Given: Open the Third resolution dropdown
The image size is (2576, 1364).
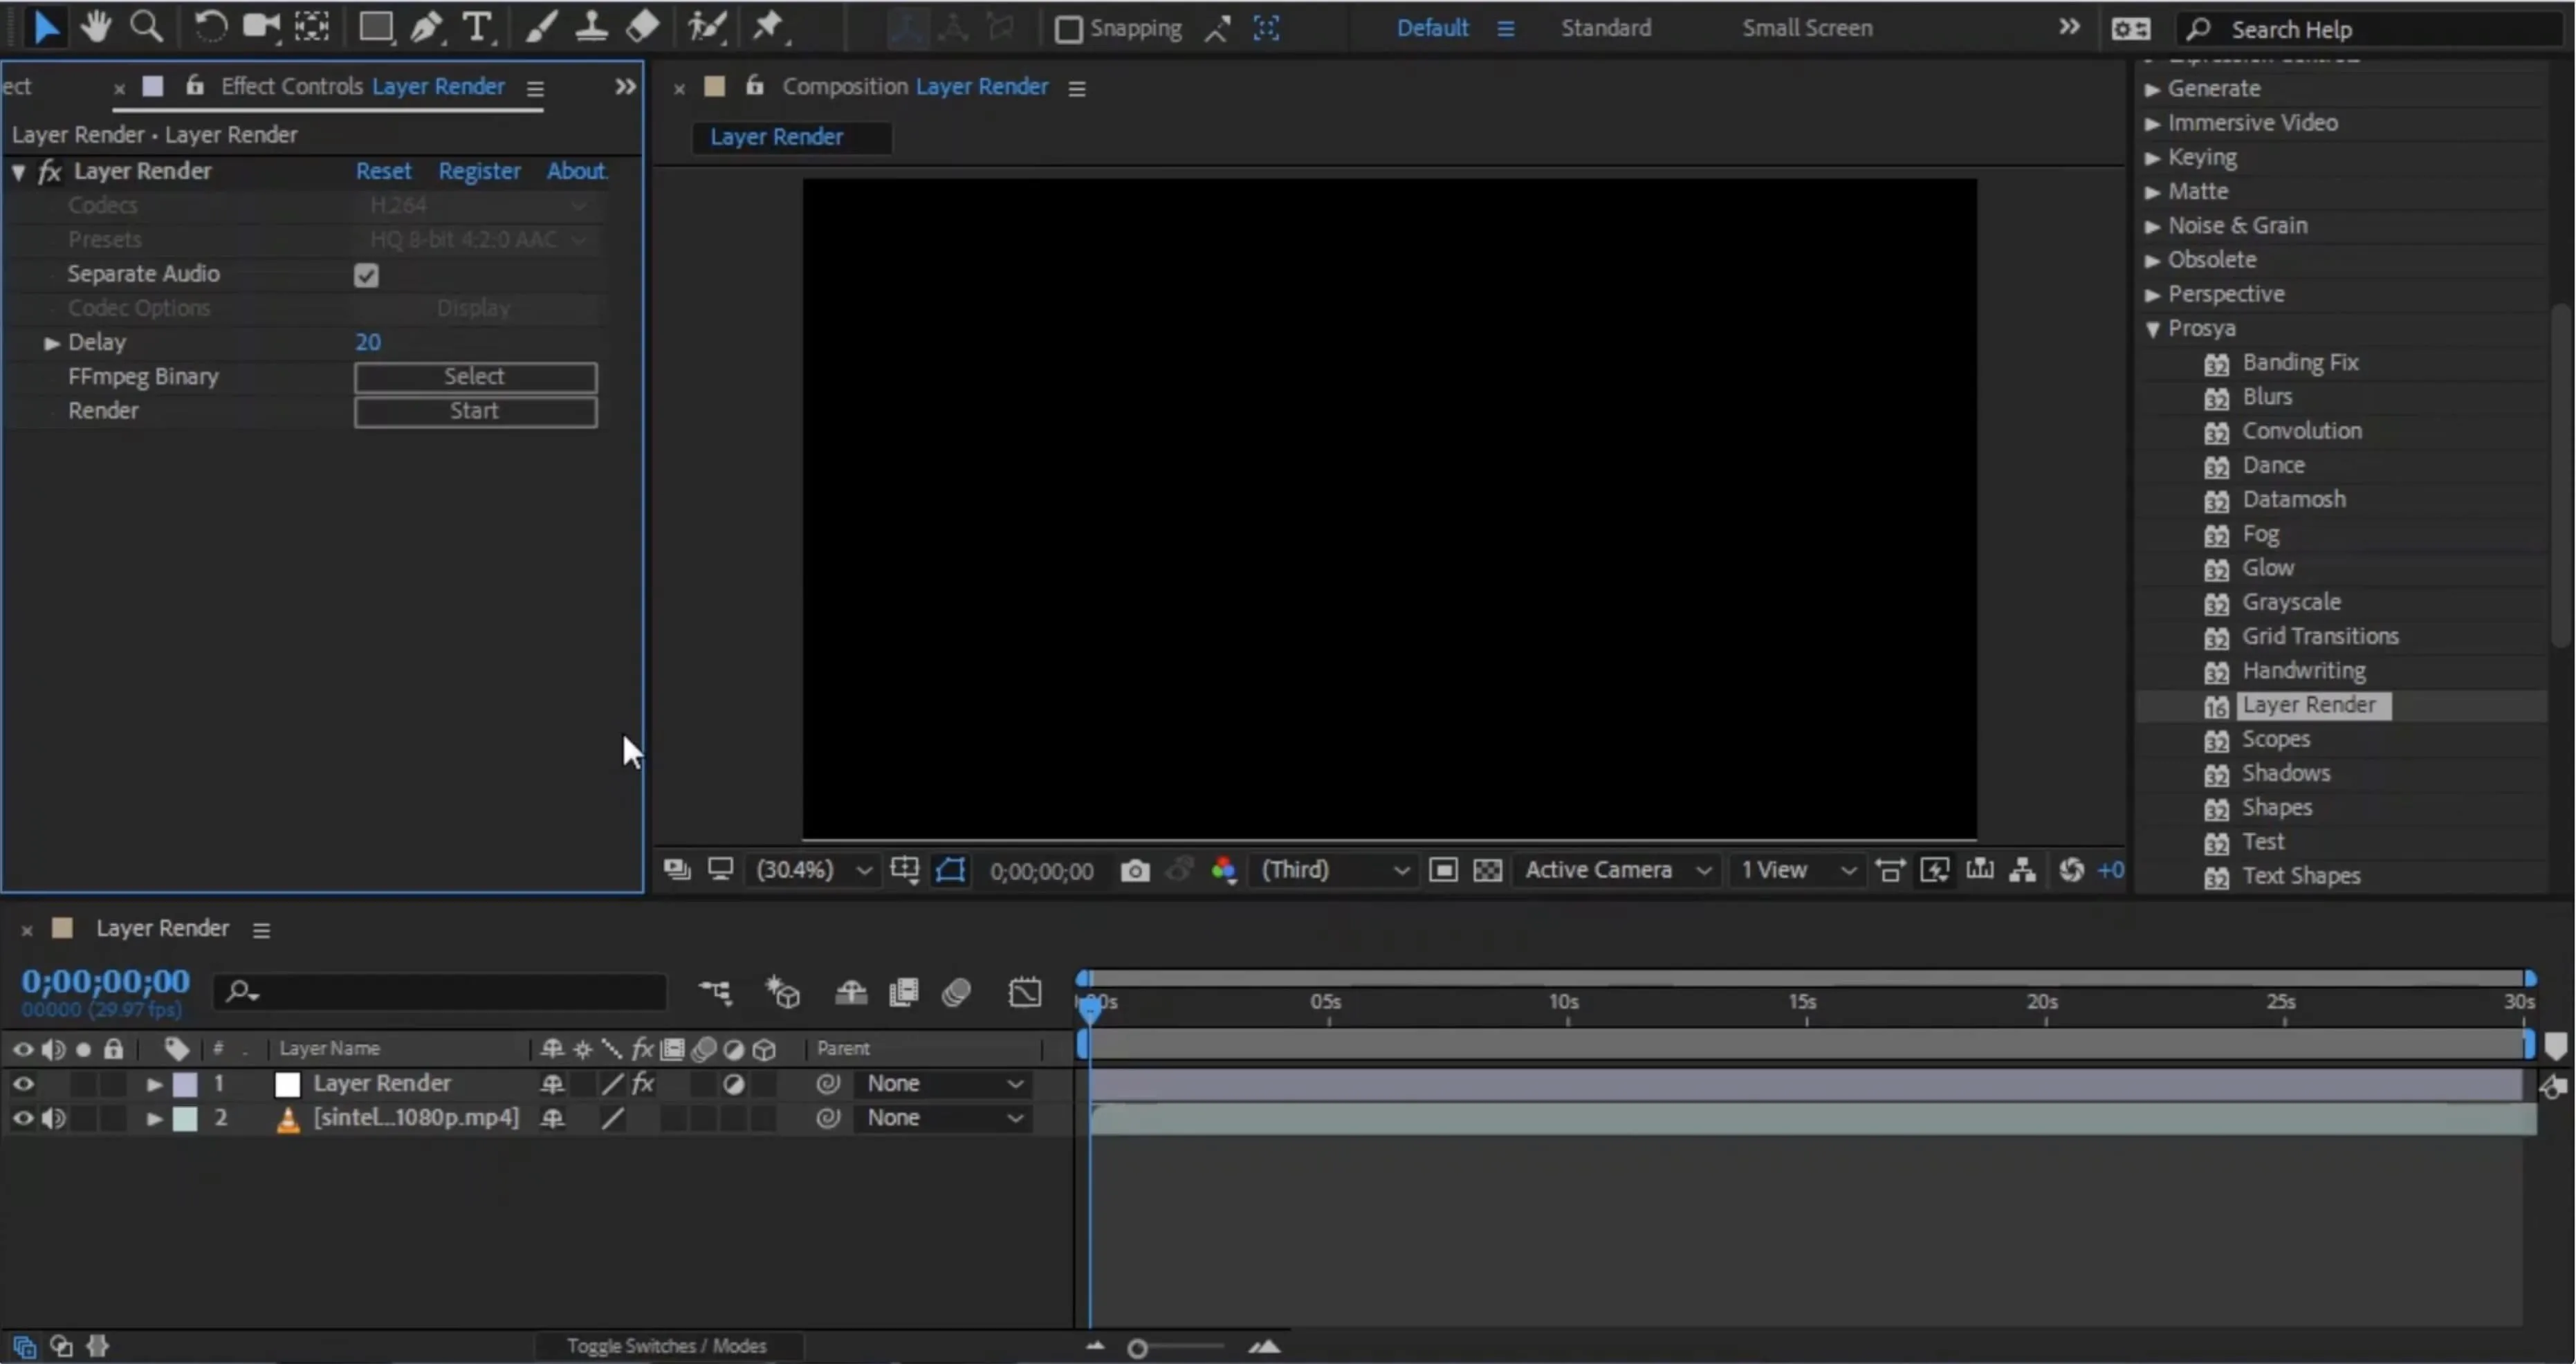Looking at the screenshot, I should 1334,870.
